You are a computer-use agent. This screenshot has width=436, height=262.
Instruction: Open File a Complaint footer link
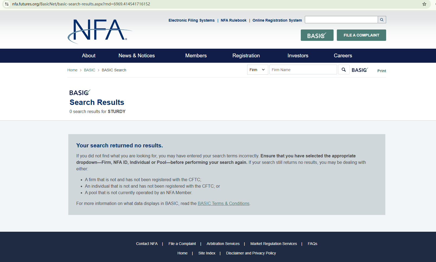click(x=182, y=244)
